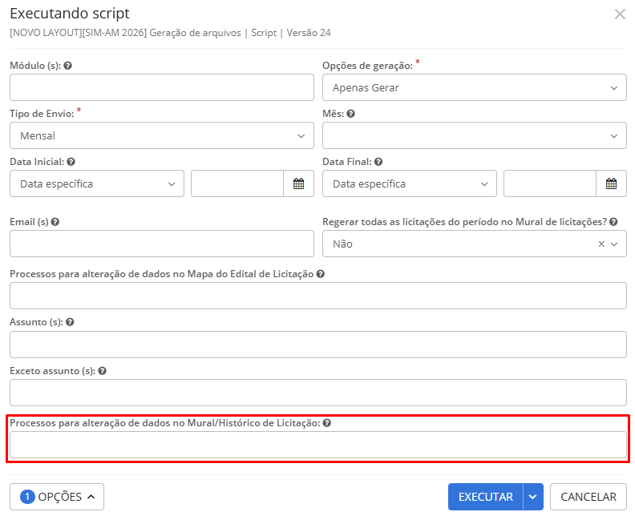Expand the Tipo de Envio dropdown
This screenshot has height=516, width=635.
[x=161, y=135]
